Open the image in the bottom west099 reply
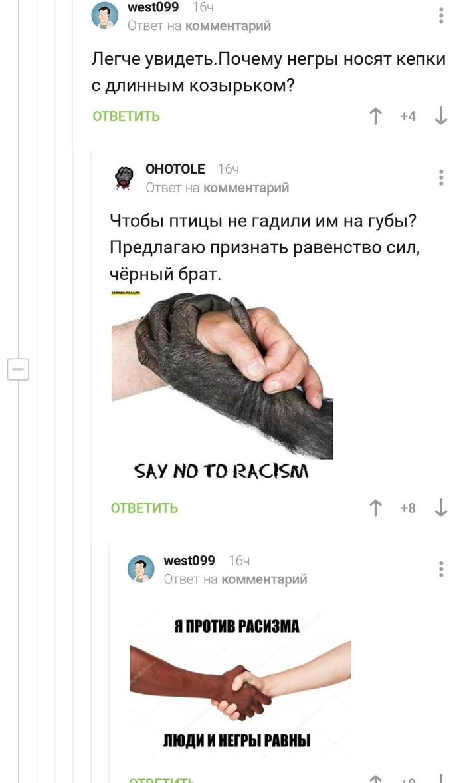Image resolution: width=465 pixels, height=783 pixels. pos(240,683)
